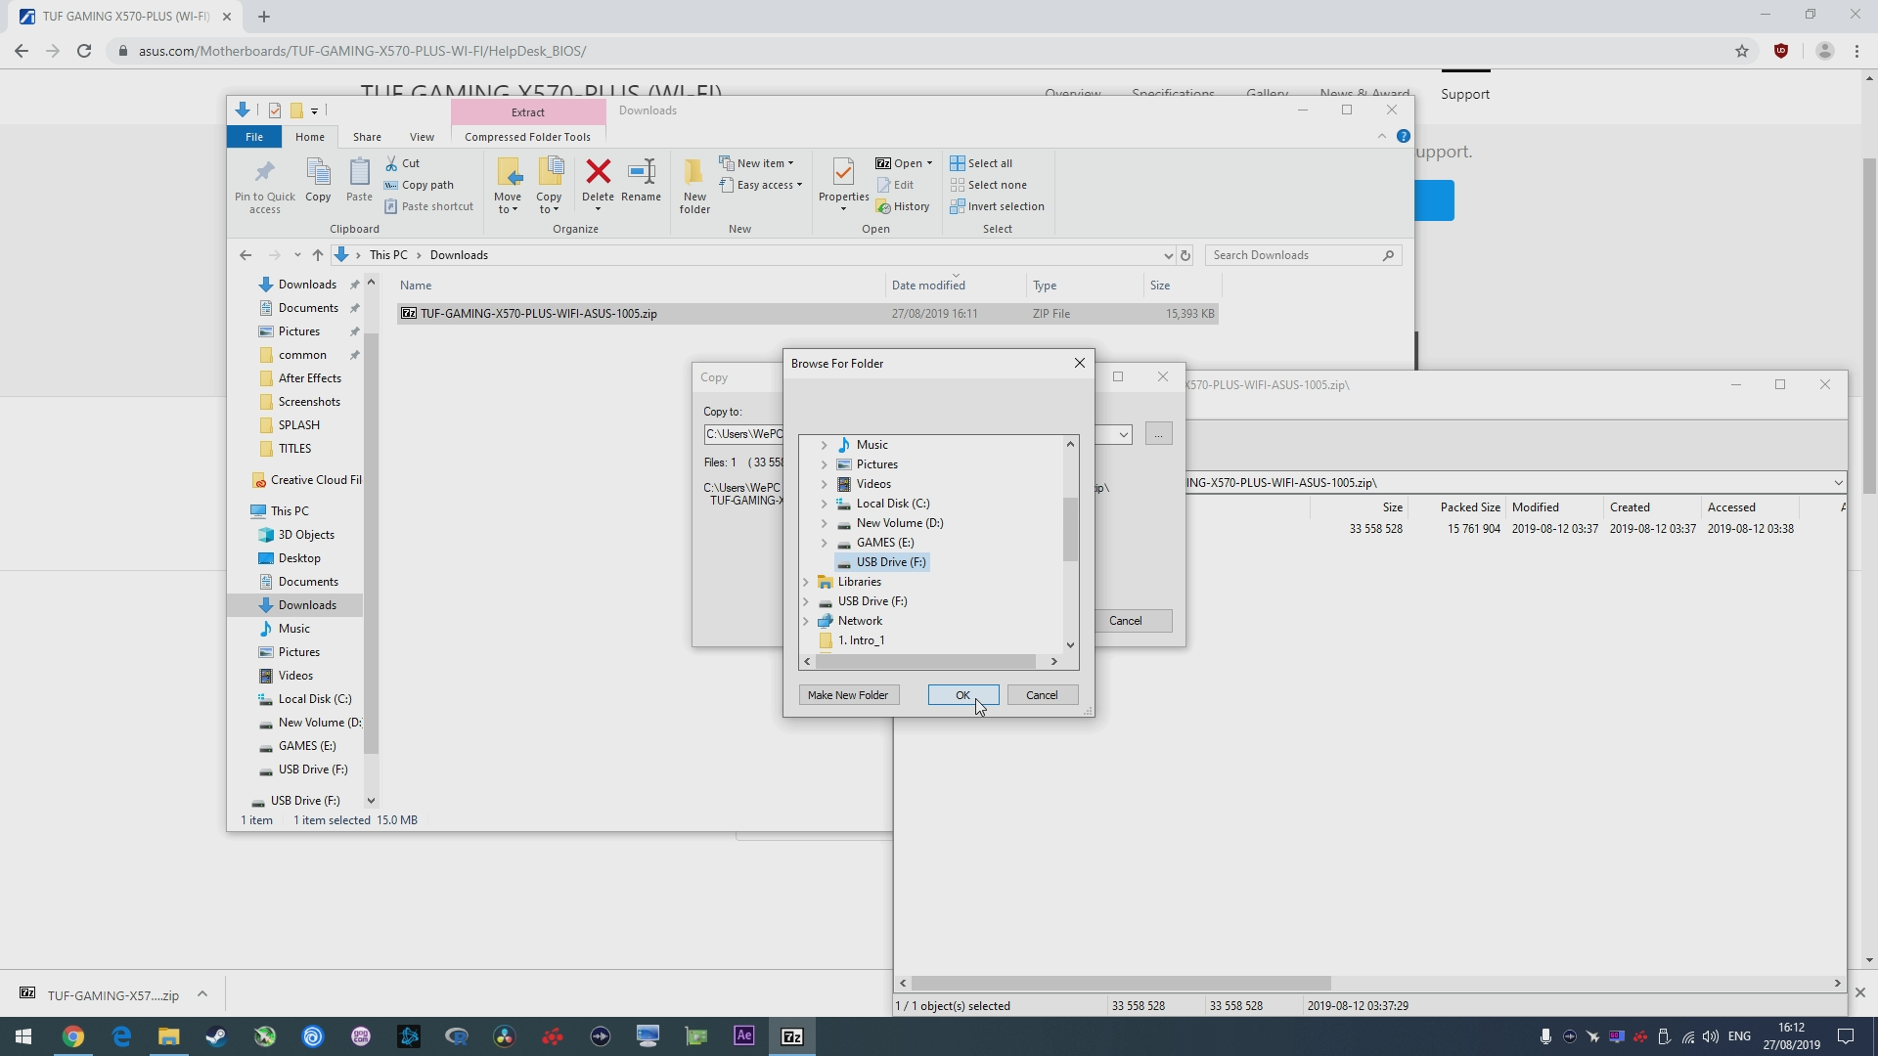The width and height of the screenshot is (1878, 1056).
Task: Click Invert selection in ribbon
Action: pos(997,206)
